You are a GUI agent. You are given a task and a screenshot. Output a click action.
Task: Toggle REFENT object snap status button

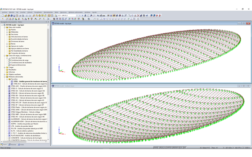(175, 147)
